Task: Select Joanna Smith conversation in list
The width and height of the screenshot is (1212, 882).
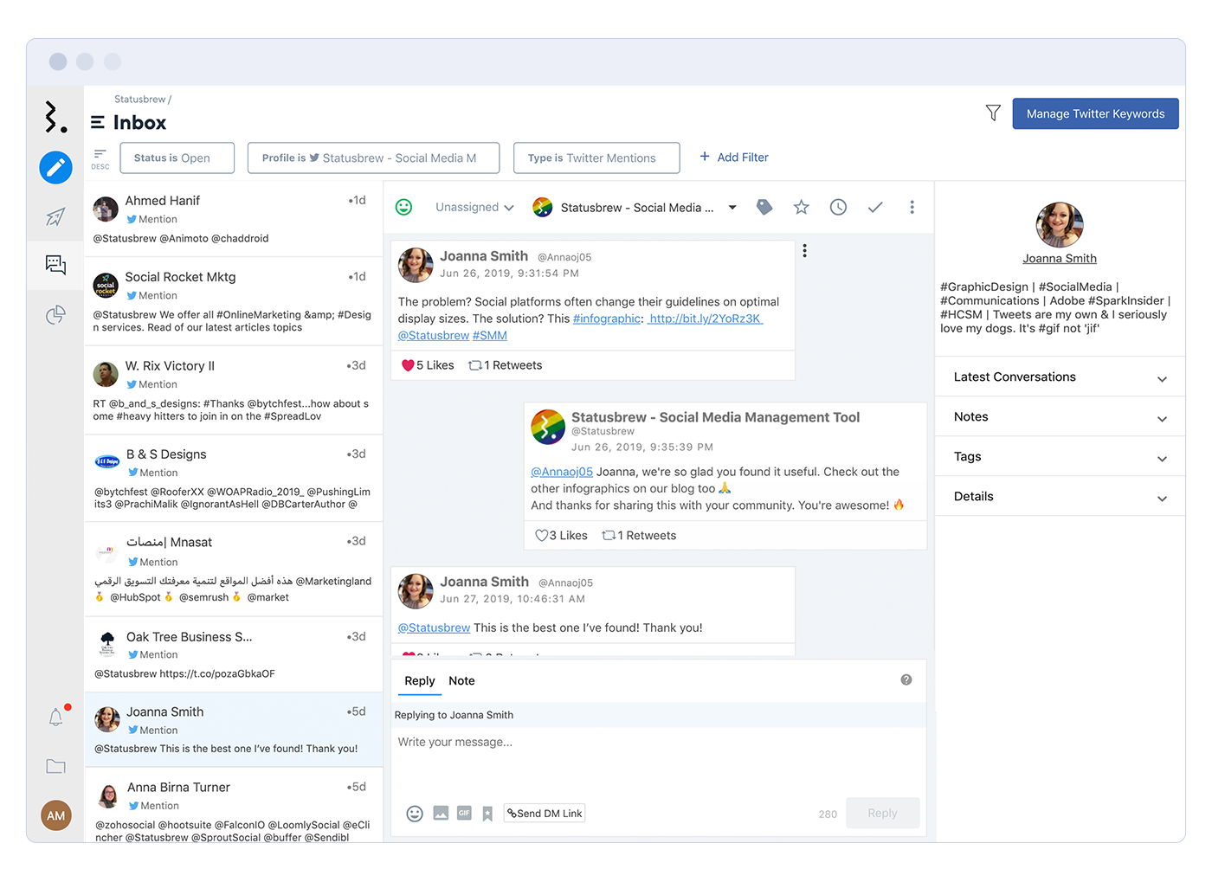Action: click(234, 730)
